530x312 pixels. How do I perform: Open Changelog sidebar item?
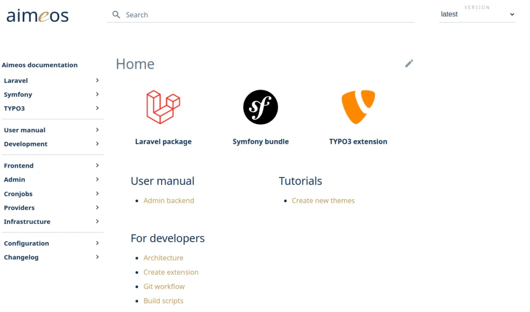(21, 257)
